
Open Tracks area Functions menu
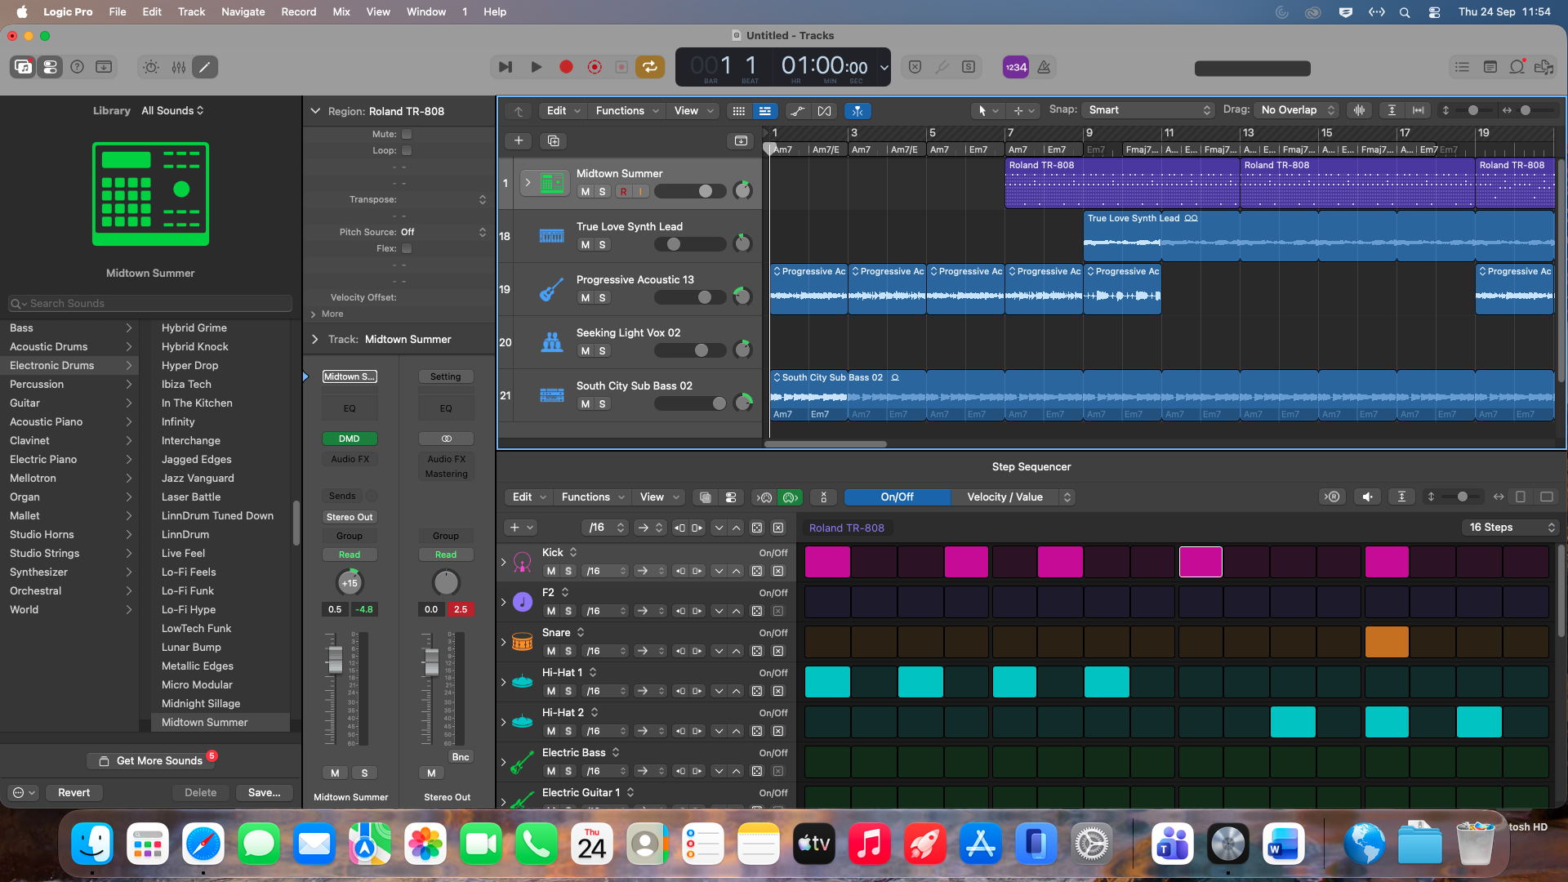click(626, 110)
